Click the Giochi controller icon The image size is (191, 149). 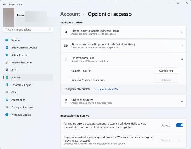(x=7, y=92)
